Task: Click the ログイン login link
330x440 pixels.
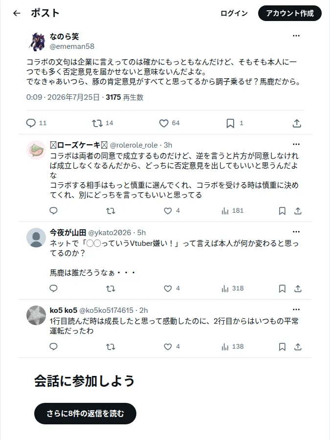Action: pos(234,13)
